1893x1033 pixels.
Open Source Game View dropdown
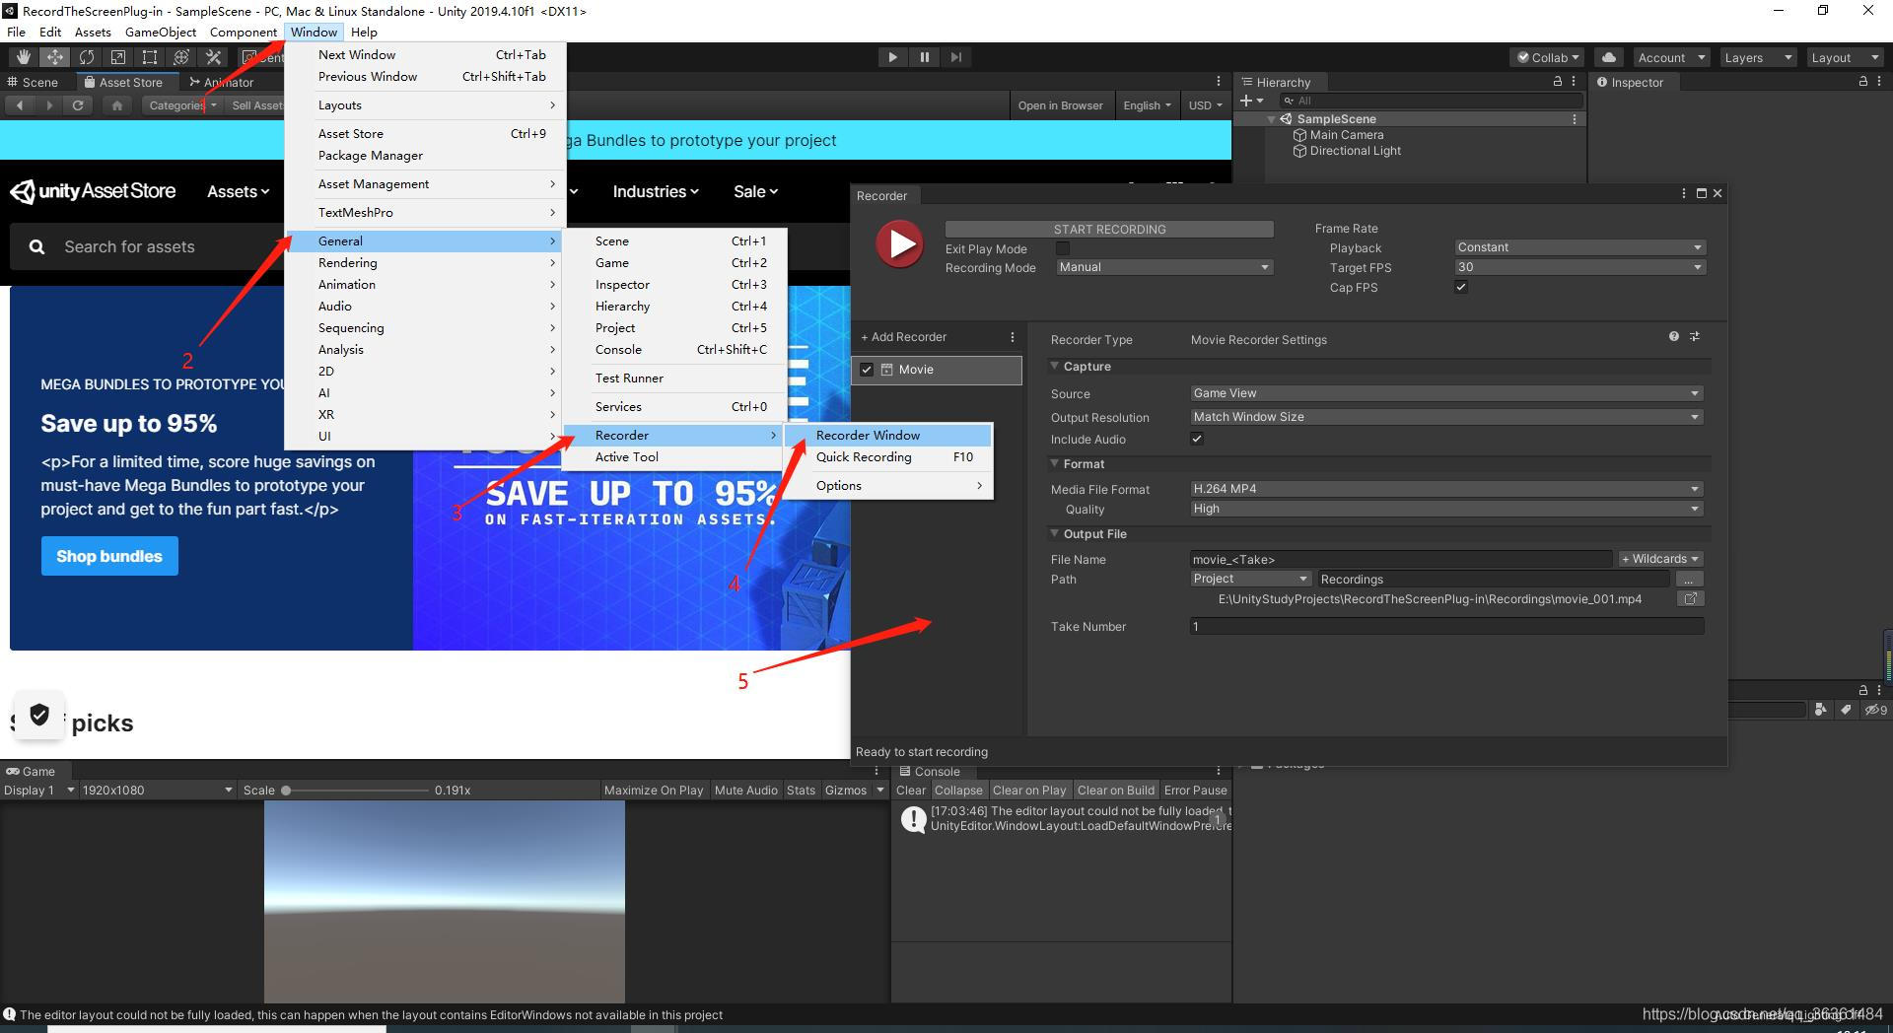tap(1446, 393)
